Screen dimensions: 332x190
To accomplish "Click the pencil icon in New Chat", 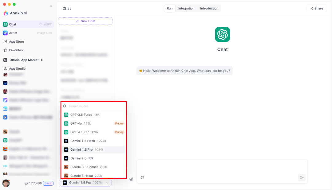I will tap(77, 21).
